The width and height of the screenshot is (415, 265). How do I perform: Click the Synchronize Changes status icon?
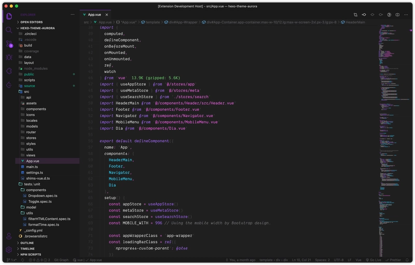click(23, 260)
